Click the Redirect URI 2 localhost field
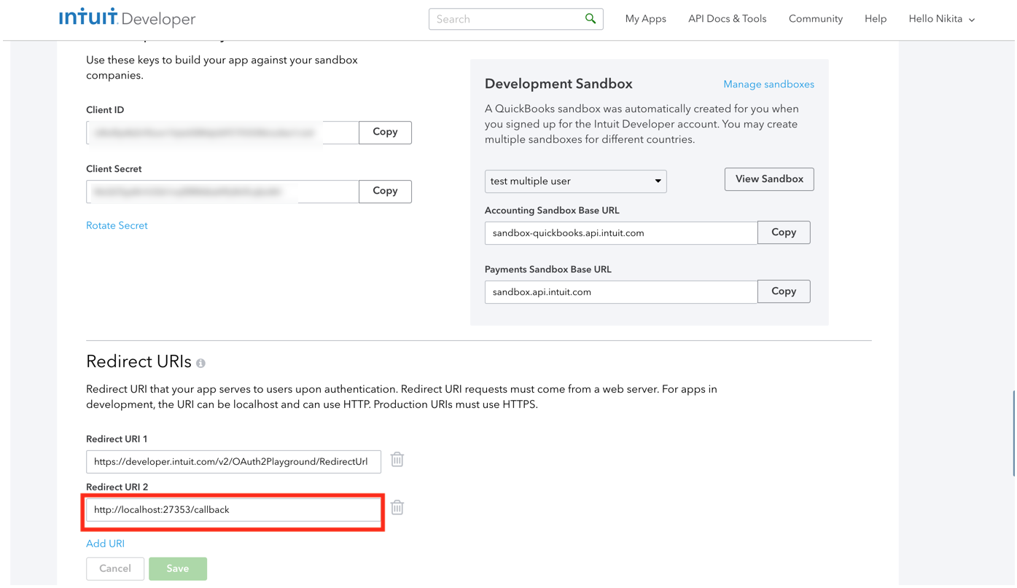The height and width of the screenshot is (588, 1017). [x=233, y=510]
